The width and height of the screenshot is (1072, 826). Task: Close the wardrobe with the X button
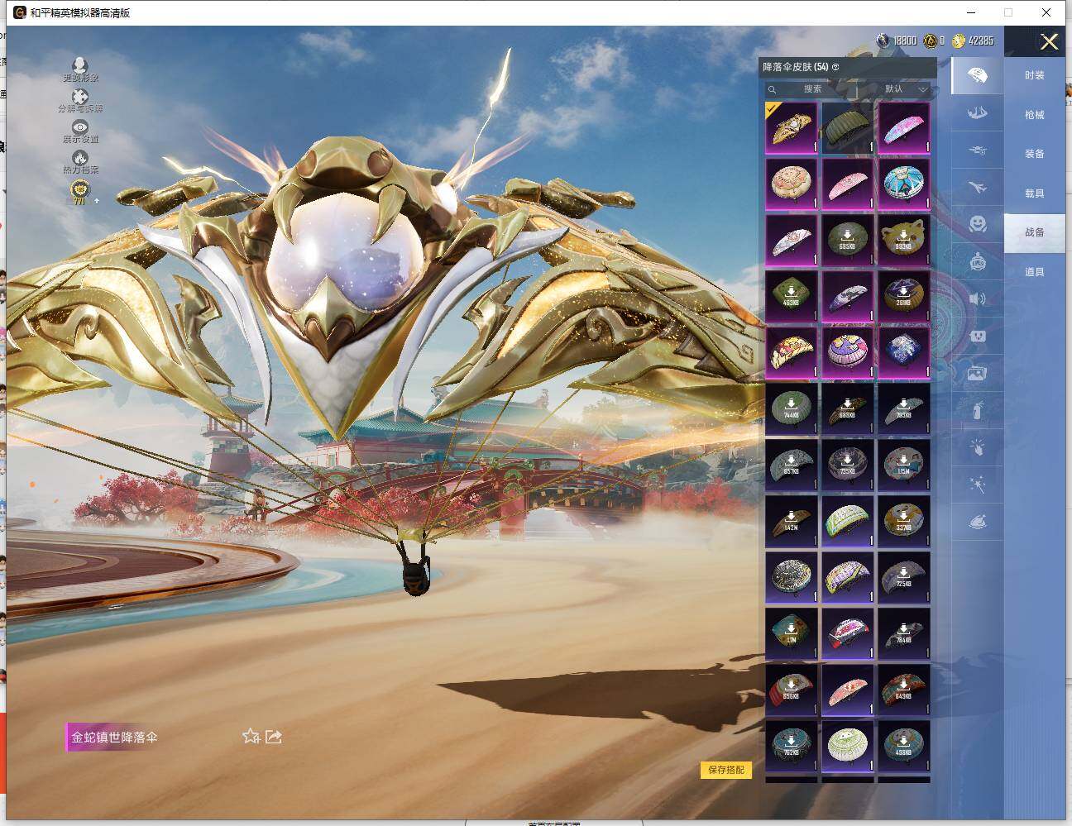1049,42
